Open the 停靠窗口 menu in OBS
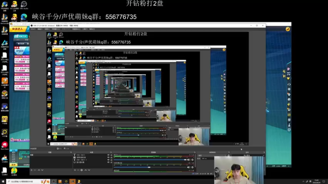Image resolution: width=328 pixels, height=184 pixels. coord(56,29)
